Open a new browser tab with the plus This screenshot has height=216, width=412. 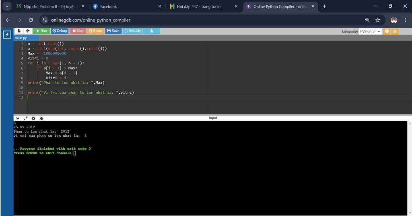tap(325, 6)
